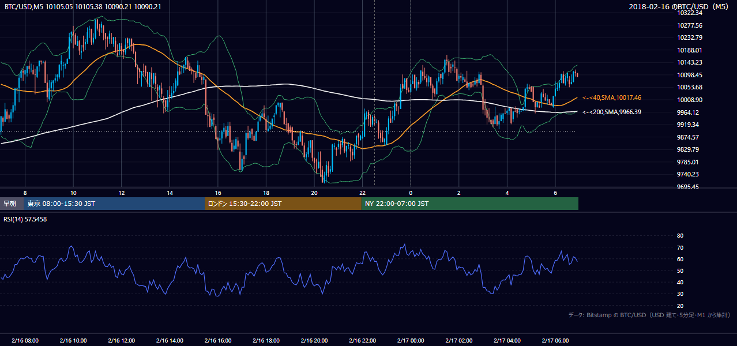Click time axis label 2/16 16:00
This screenshot has width=737, height=346.
tap(217, 341)
